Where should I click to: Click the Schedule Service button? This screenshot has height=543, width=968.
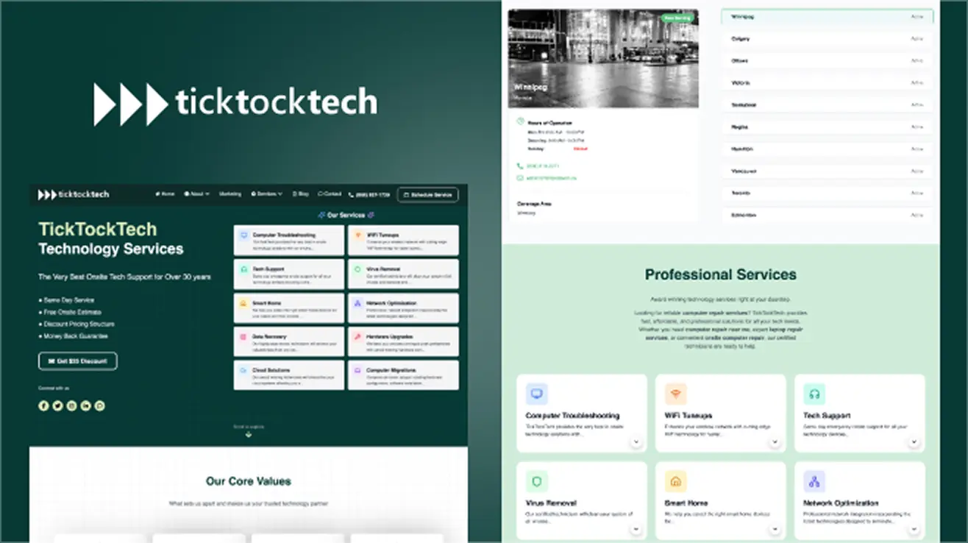[x=428, y=195]
